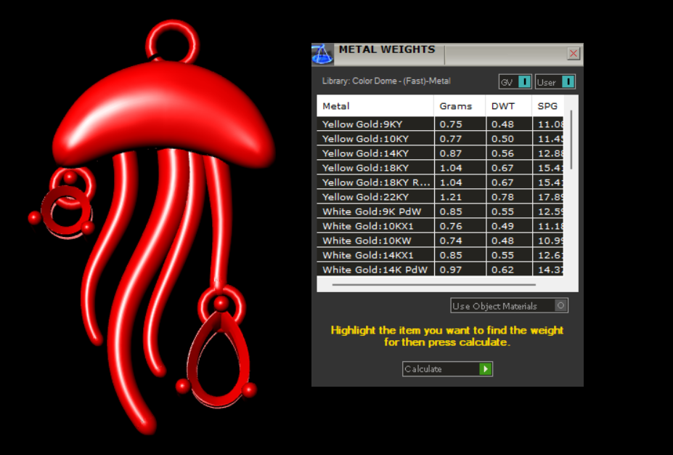Pick the Yellow Gold:18KY R... row

440,182
